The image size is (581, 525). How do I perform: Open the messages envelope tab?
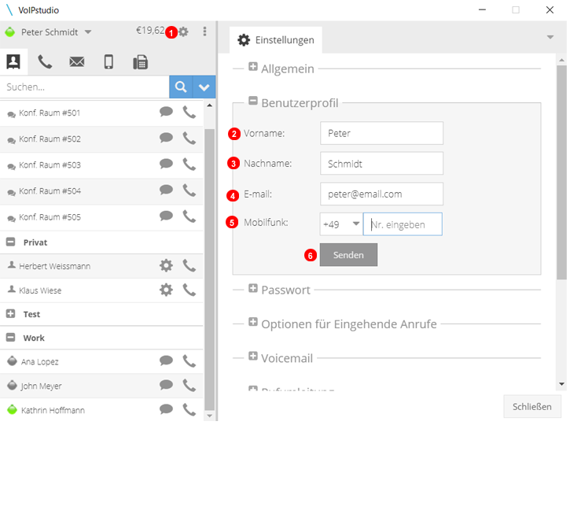[77, 61]
